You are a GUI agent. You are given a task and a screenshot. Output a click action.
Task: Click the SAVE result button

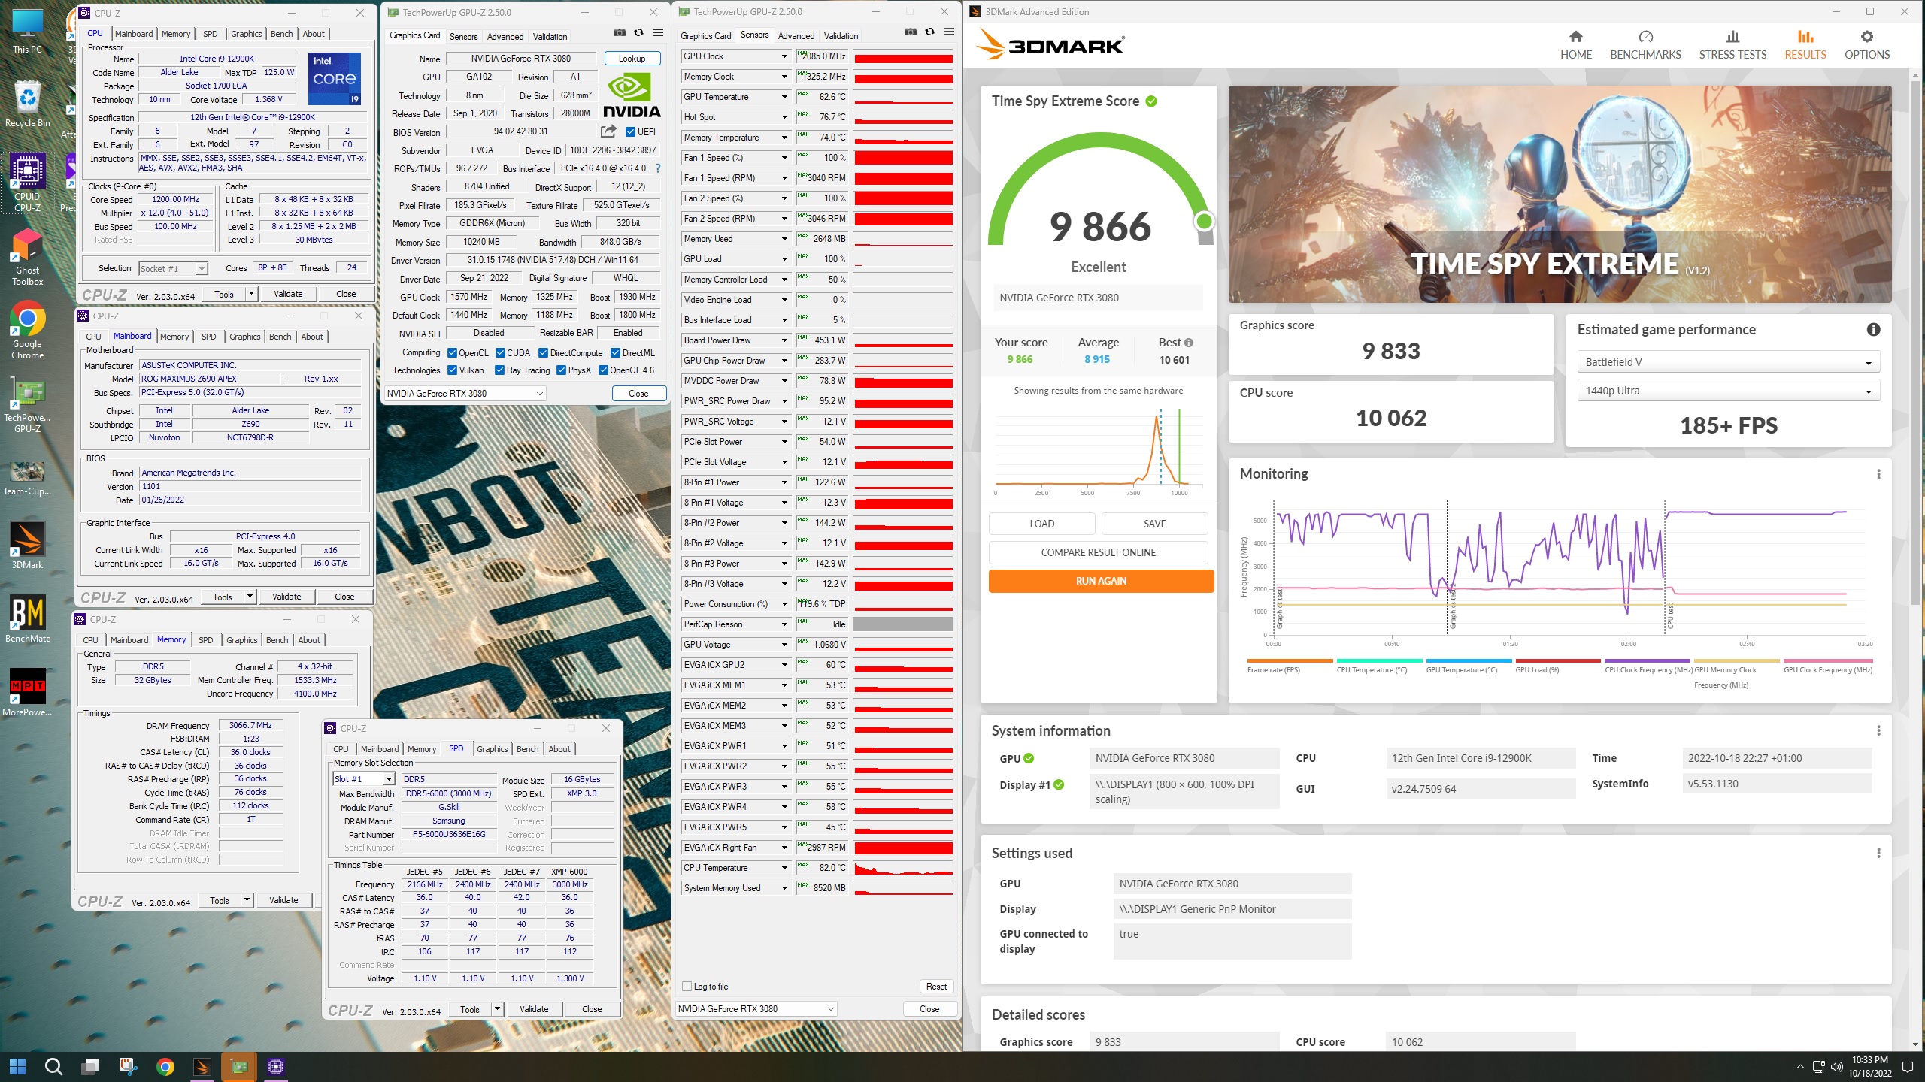coord(1154,524)
